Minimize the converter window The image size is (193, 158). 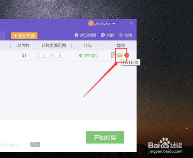click(124, 24)
